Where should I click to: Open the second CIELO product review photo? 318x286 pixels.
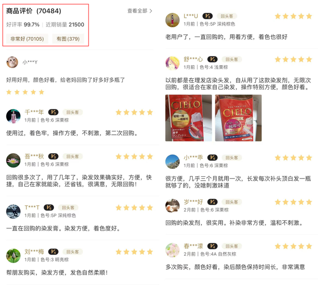(238, 118)
